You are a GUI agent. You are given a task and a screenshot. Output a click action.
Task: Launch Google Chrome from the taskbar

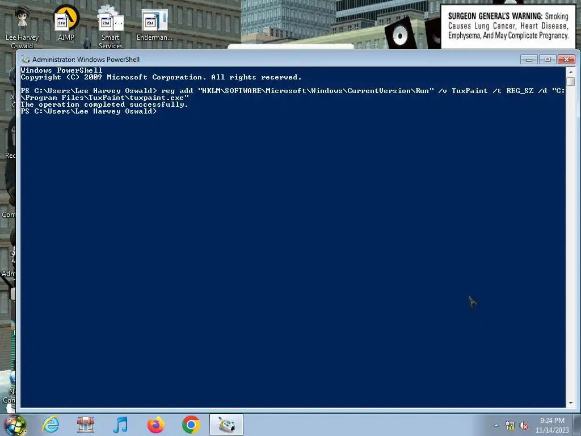(191, 425)
